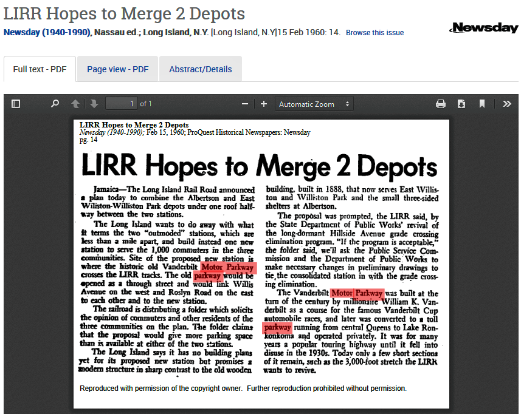
Task: Go to the next page arrow
Action: (x=94, y=104)
